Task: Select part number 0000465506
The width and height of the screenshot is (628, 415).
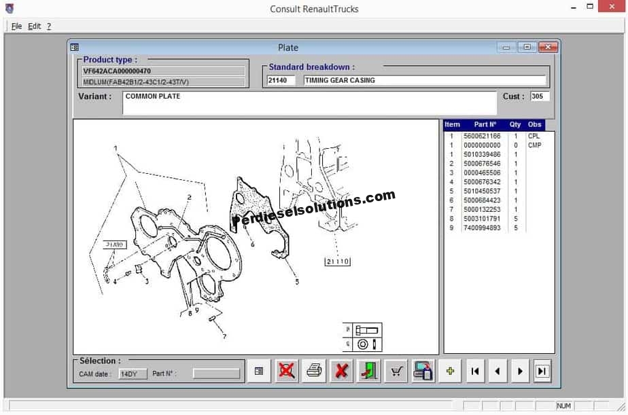Action: (482, 173)
